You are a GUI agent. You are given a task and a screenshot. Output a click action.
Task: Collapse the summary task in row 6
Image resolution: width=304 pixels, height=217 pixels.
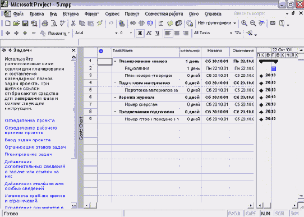[115, 97]
